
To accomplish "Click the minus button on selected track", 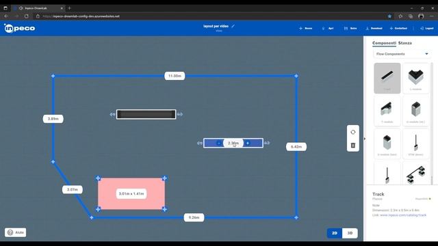I will (219, 143).
